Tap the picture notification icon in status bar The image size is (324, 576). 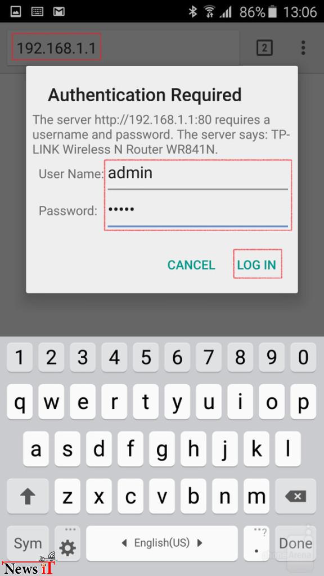(x=15, y=12)
